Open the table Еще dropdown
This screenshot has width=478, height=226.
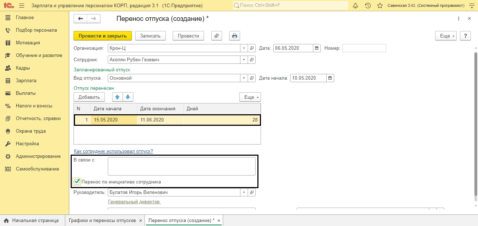pyautogui.click(x=250, y=97)
